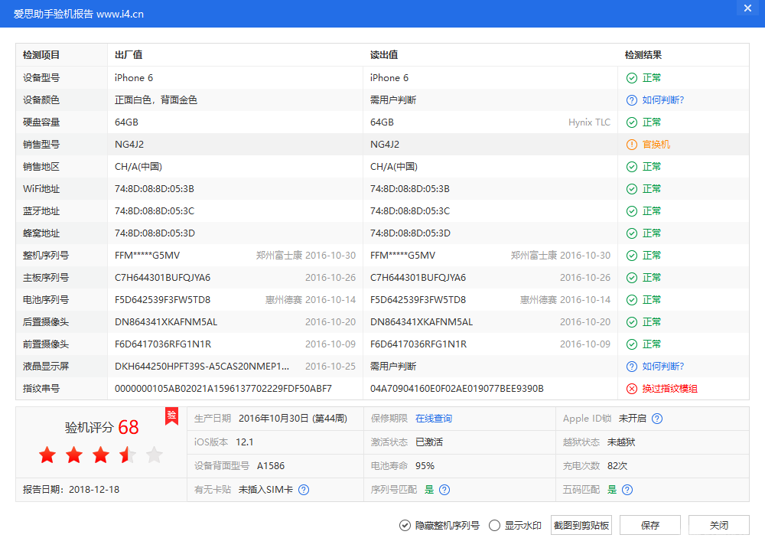The height and width of the screenshot is (551, 765).
Task: Click the iOS version 12.1 value
Action: (245, 442)
